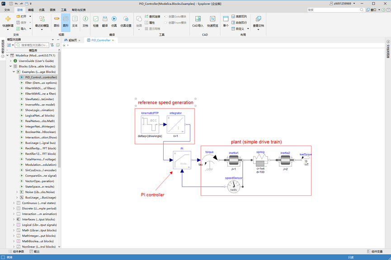Click the 查找连接 find connection button

152,16
